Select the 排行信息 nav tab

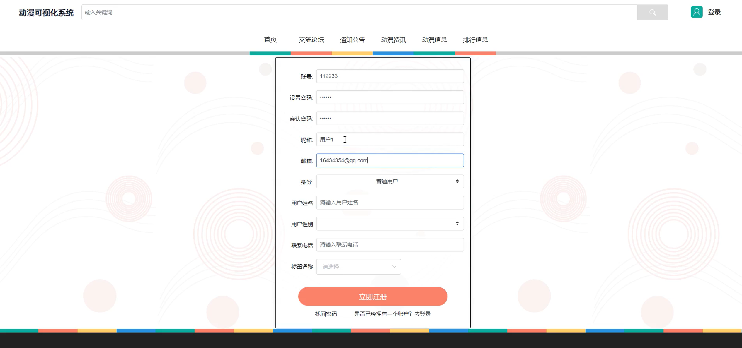tap(475, 40)
